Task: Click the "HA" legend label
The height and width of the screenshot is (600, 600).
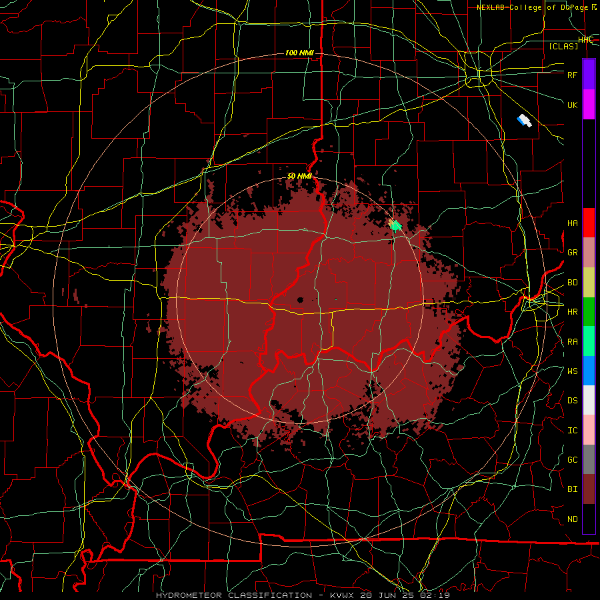Action: click(x=572, y=223)
